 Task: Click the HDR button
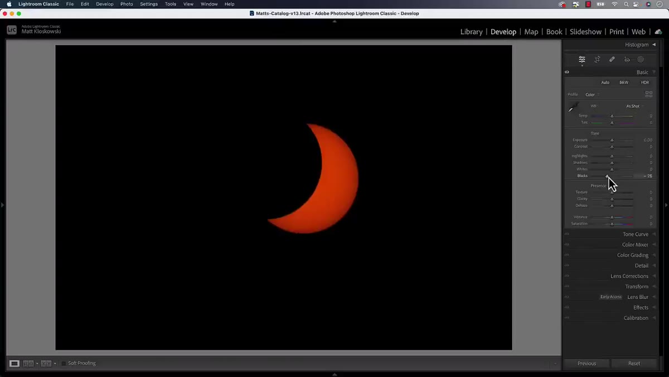point(644,83)
